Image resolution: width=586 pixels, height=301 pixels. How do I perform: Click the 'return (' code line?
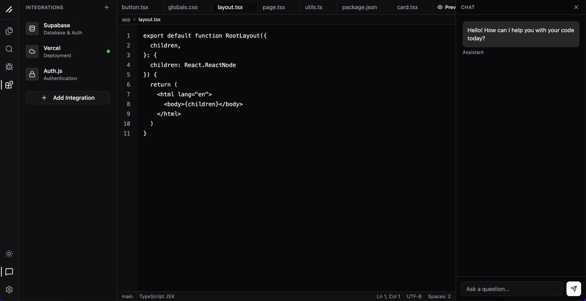pos(164,85)
